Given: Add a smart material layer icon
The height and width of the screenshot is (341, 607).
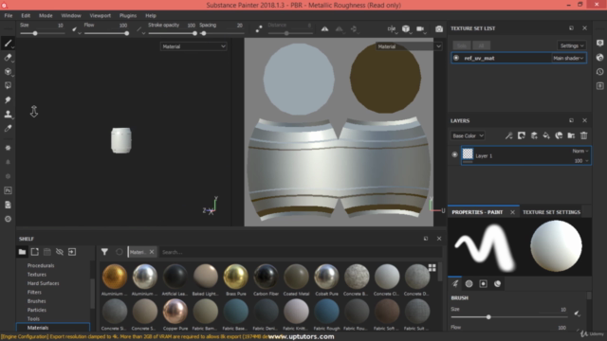Looking at the screenshot, I should tap(559, 135).
